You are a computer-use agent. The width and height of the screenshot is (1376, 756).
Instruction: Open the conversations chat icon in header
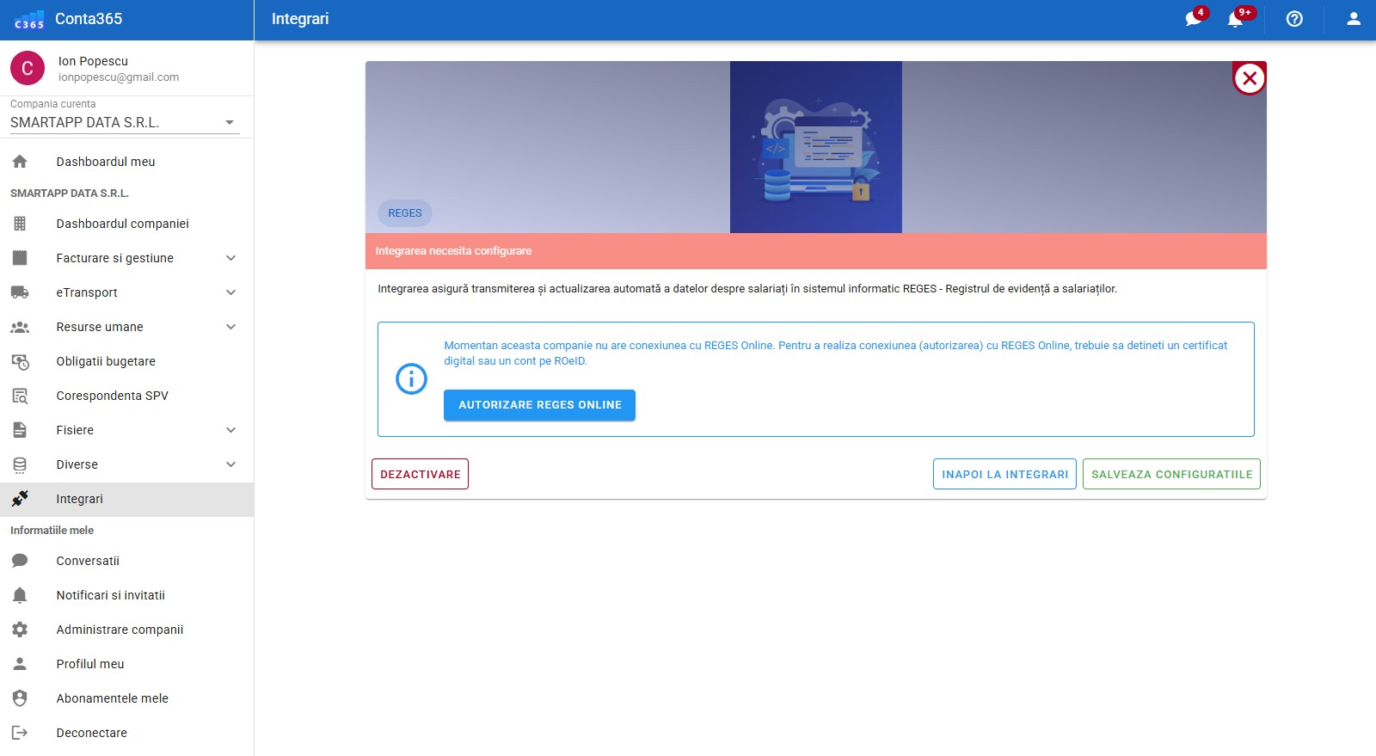(1193, 19)
